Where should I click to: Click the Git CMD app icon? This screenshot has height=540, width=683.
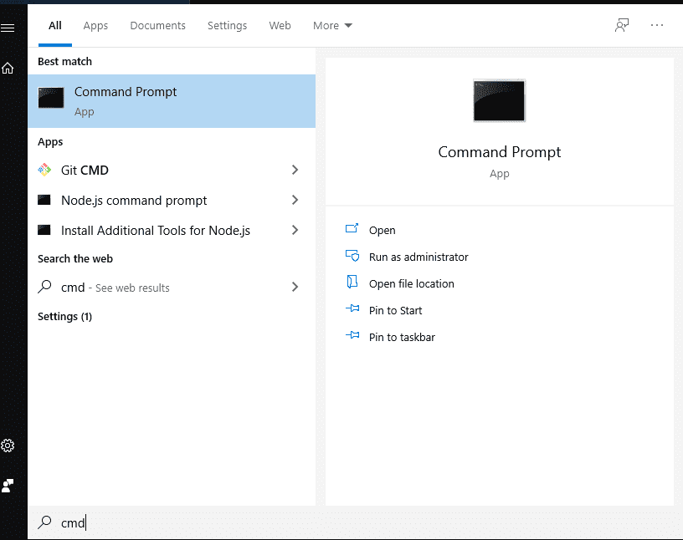[45, 170]
